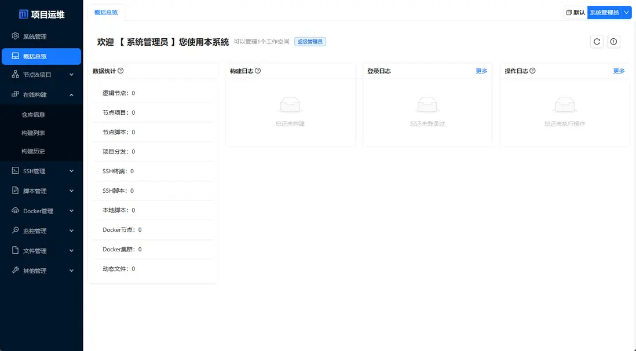Click the info circle icon button
Screen dimensions: 636x351
coord(613,41)
